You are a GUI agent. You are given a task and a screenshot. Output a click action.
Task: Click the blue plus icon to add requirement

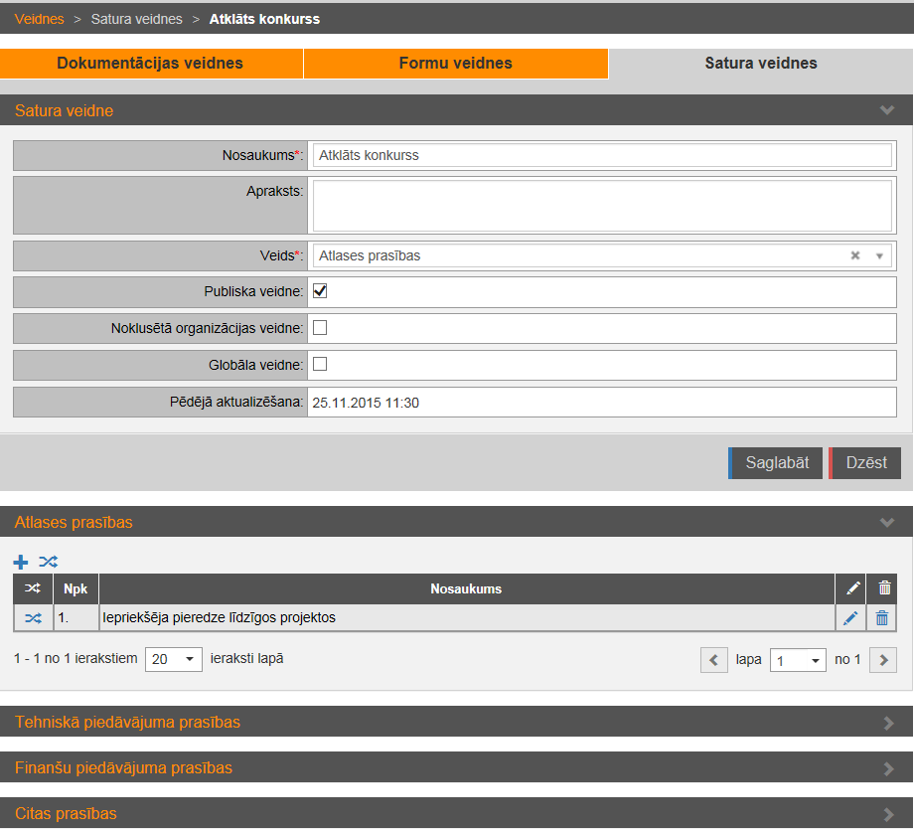[21, 562]
